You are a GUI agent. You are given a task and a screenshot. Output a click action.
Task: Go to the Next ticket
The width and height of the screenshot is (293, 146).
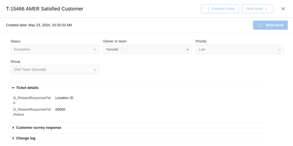[257, 9]
